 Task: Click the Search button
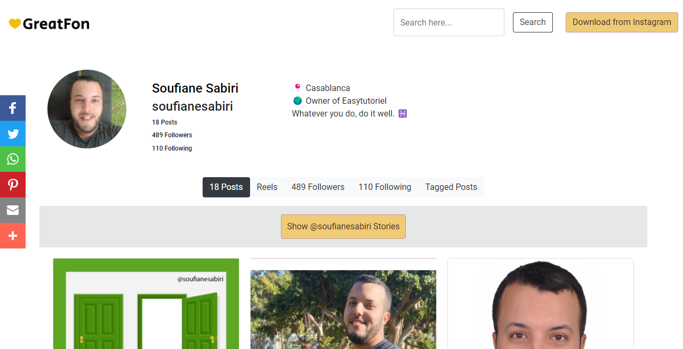point(533,22)
